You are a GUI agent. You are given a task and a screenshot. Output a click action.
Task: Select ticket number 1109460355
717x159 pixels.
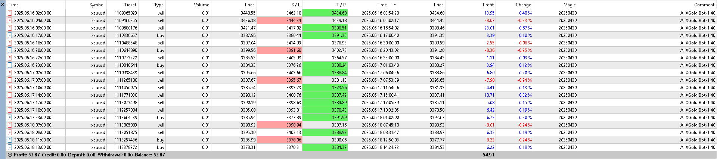coord(126,20)
